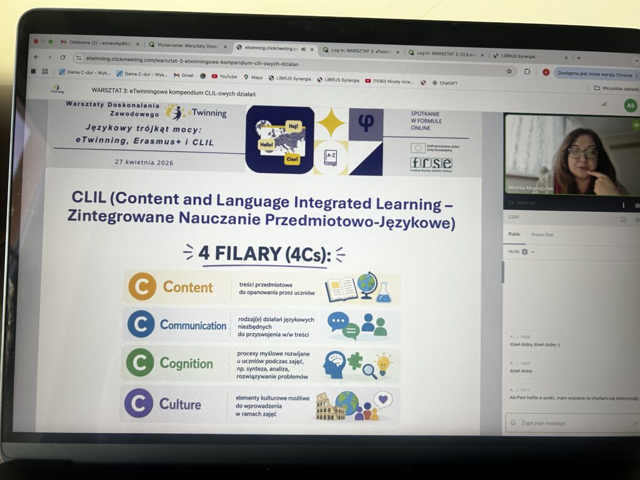Open the first LIBRUS Synergia bookmark

pos(290,78)
